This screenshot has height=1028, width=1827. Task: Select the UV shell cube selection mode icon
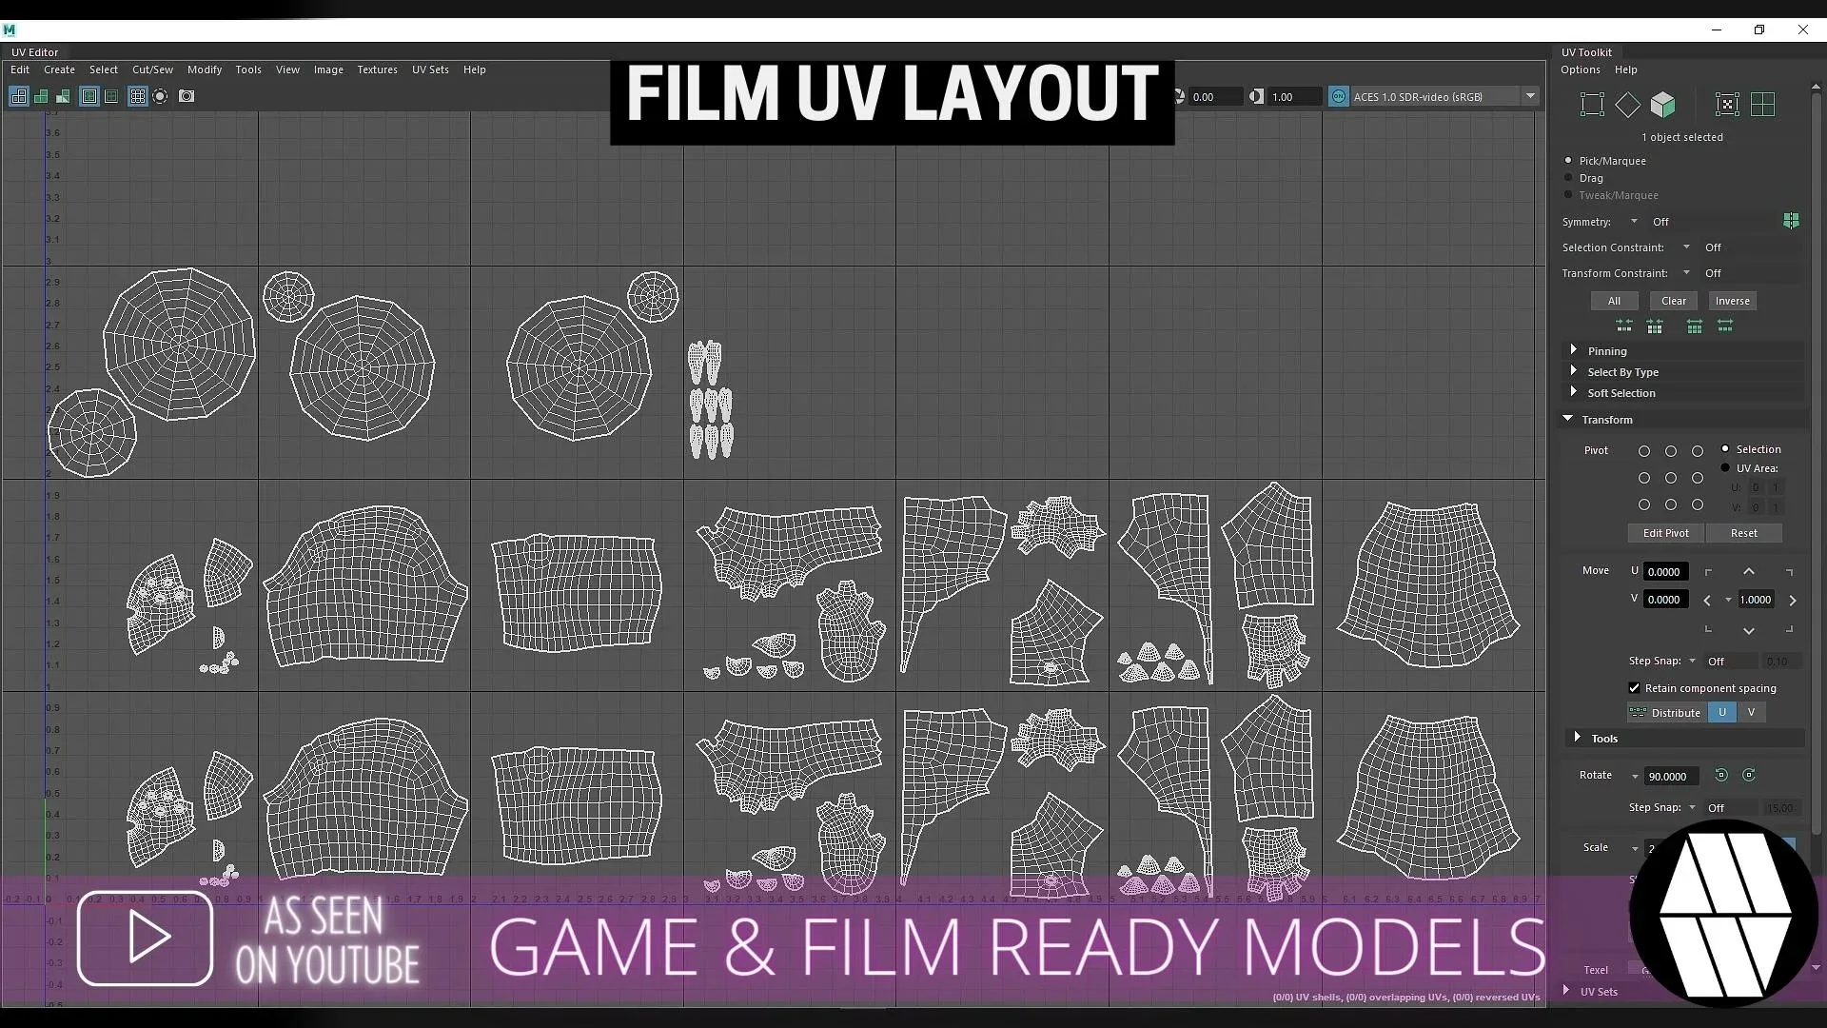[x=1662, y=104]
